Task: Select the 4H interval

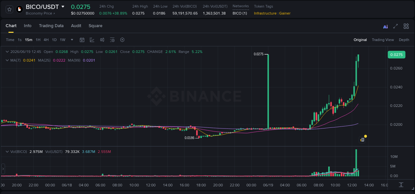Action: point(46,40)
